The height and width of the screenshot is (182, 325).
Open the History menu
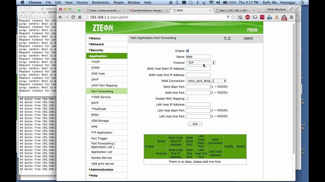click(82, 2)
